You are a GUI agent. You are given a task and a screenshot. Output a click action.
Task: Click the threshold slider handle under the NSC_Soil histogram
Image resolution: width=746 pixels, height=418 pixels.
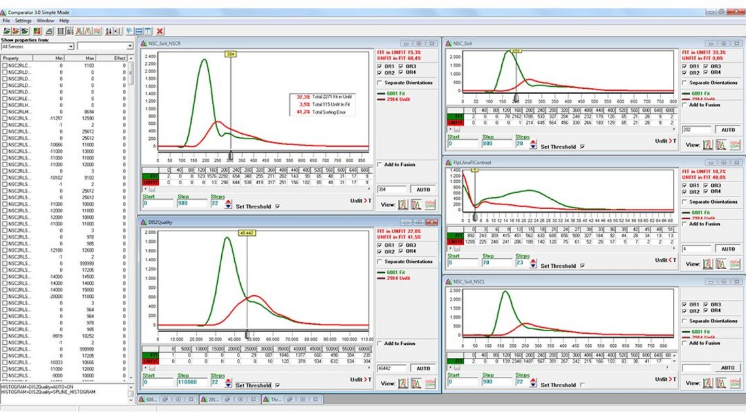pyautogui.click(x=516, y=98)
